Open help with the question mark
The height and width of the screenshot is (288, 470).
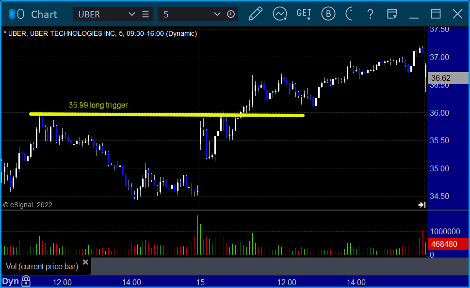point(371,14)
